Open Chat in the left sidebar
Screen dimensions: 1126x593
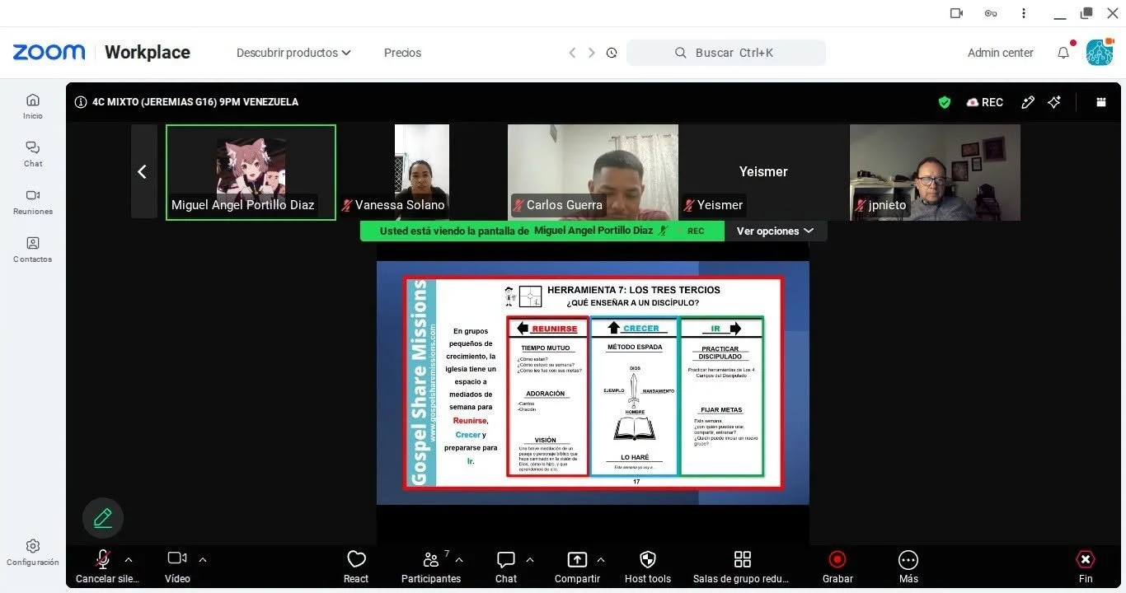point(33,154)
